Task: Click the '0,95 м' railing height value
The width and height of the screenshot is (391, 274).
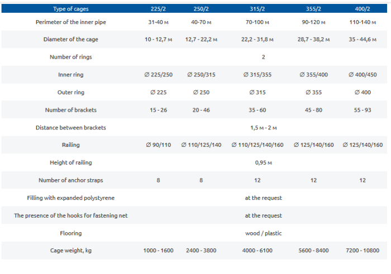Action: pyautogui.click(x=263, y=162)
